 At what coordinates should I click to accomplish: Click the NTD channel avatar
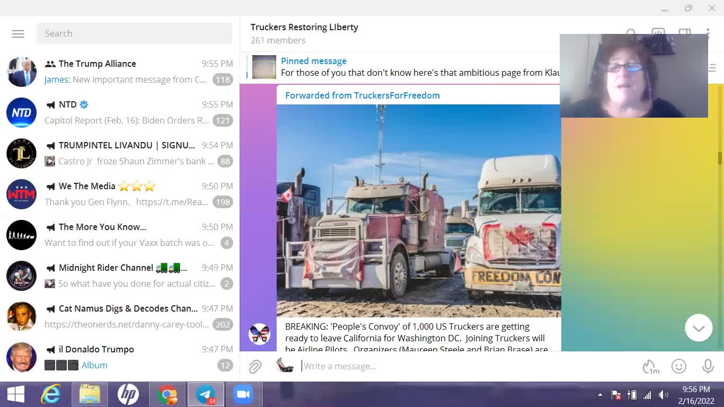coord(22,112)
